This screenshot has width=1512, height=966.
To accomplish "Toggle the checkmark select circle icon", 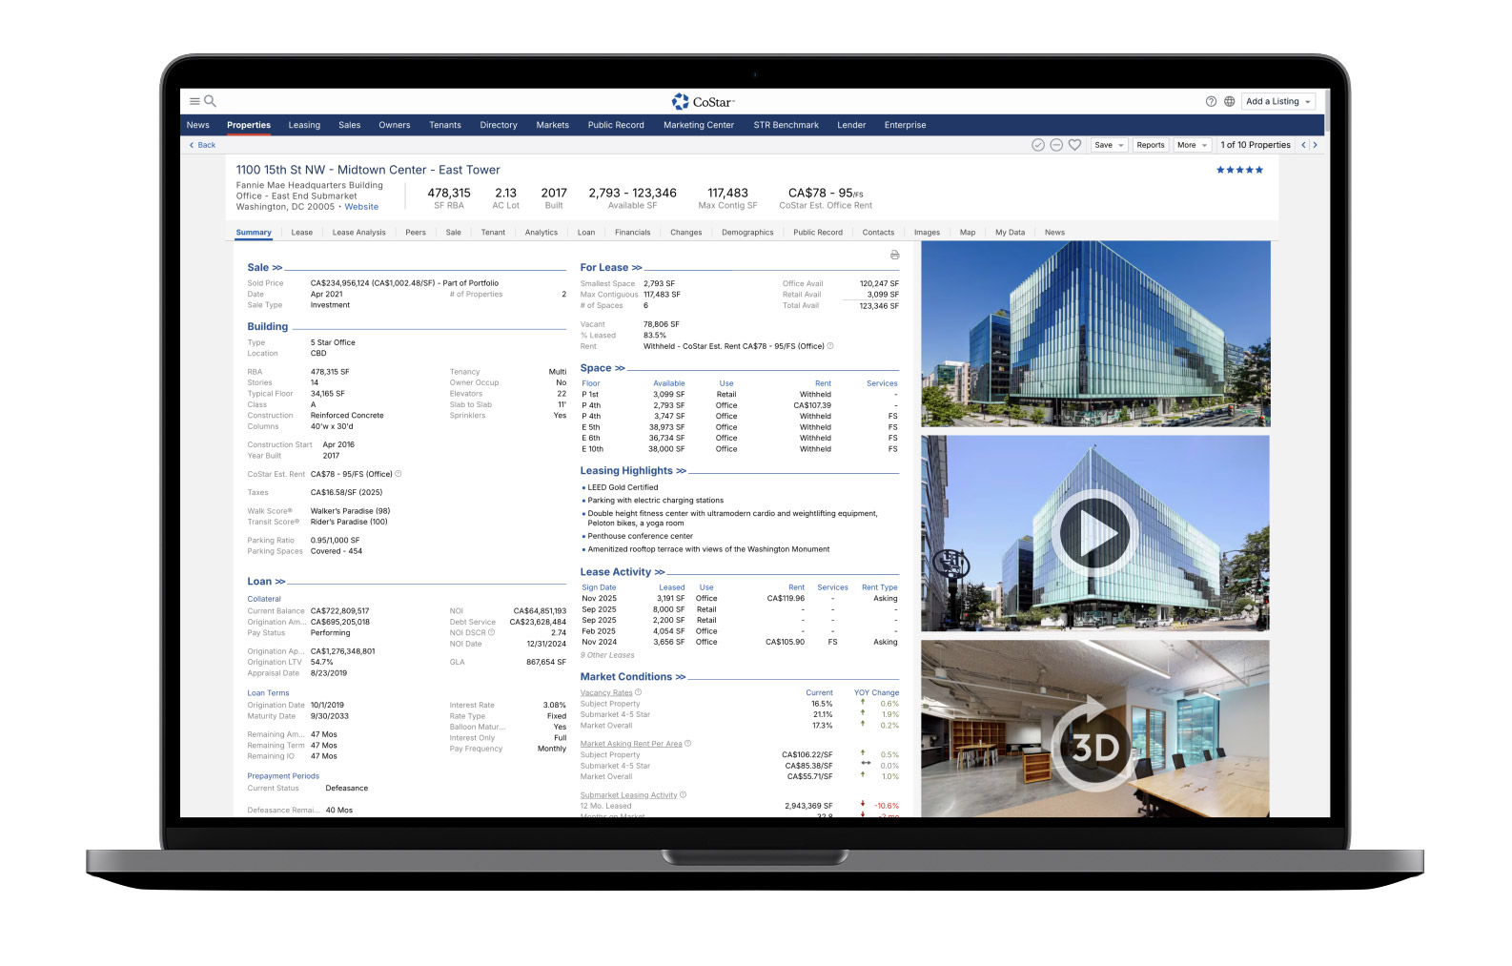I will pos(1038,145).
